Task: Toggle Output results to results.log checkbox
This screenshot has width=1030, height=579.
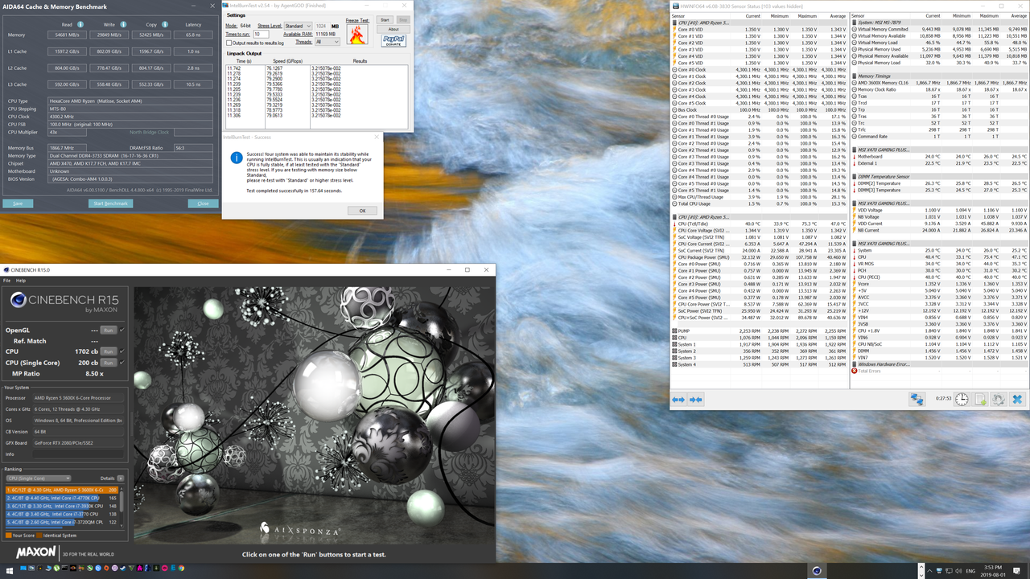Action: coord(229,43)
